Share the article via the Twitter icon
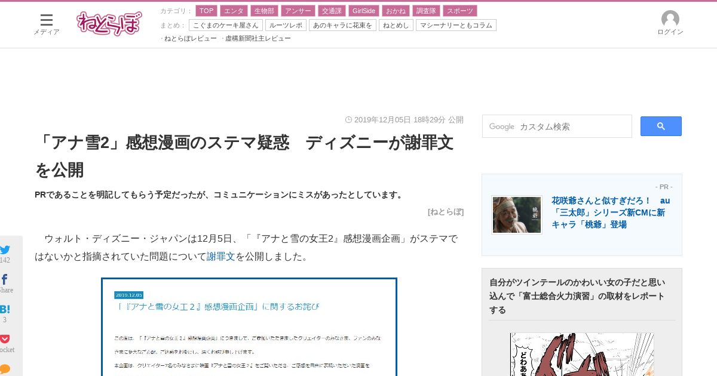Screen dimensions: 717x376 tap(5, 250)
